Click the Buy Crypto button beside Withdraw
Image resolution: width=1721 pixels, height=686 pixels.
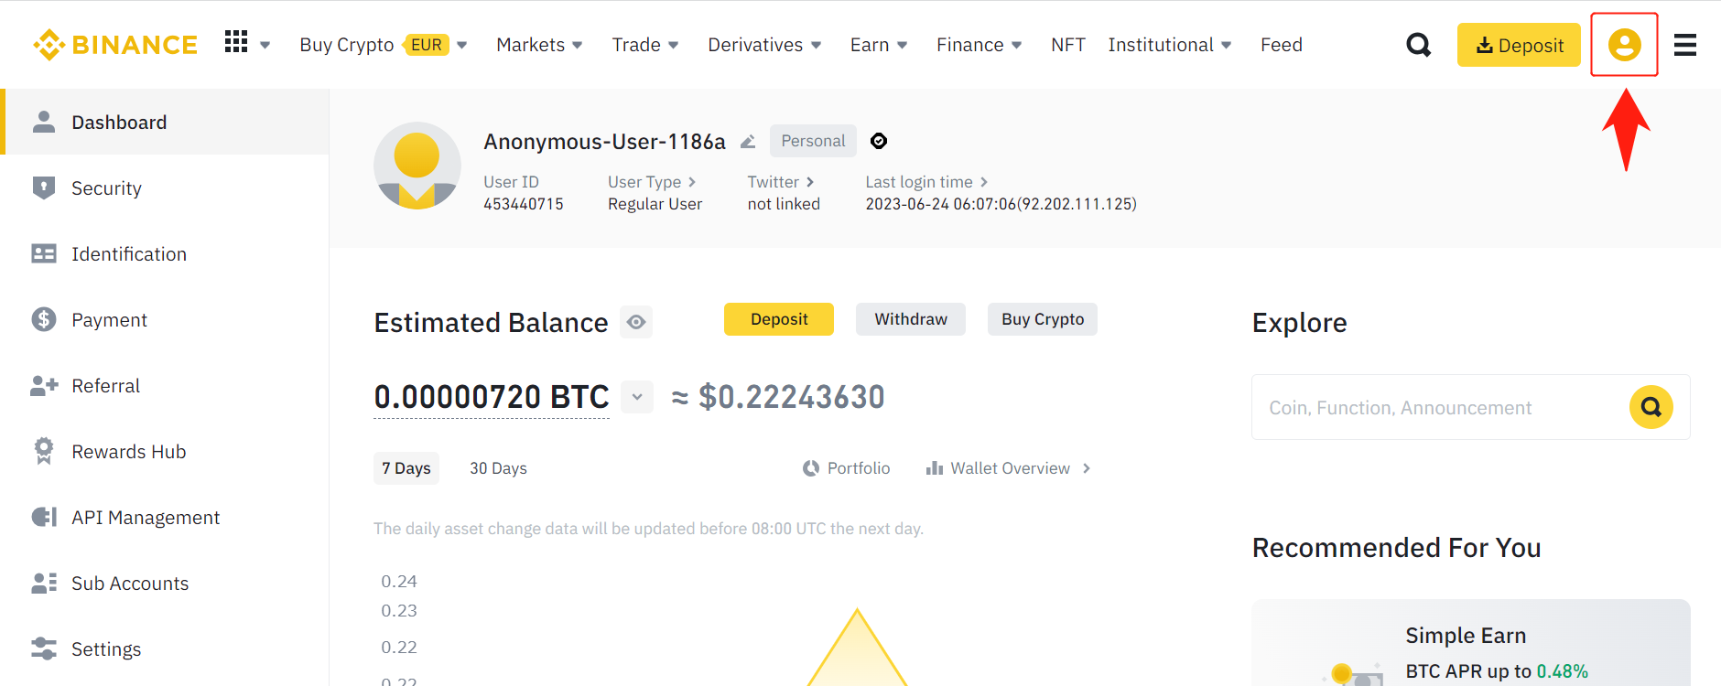pyautogui.click(x=1043, y=319)
